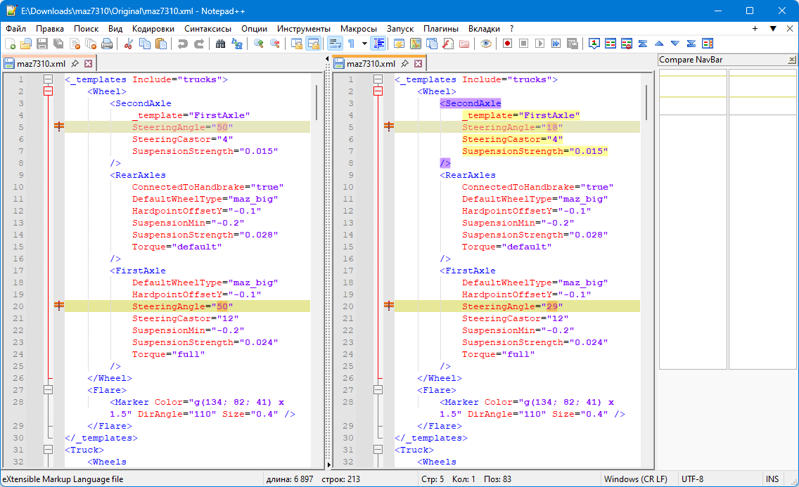Viewport: 799px width, 487px height.
Task: Open the show-all-characters dropdown arrow
Action: coord(364,44)
